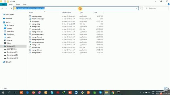Select mongofiles.exe file

[37, 37]
